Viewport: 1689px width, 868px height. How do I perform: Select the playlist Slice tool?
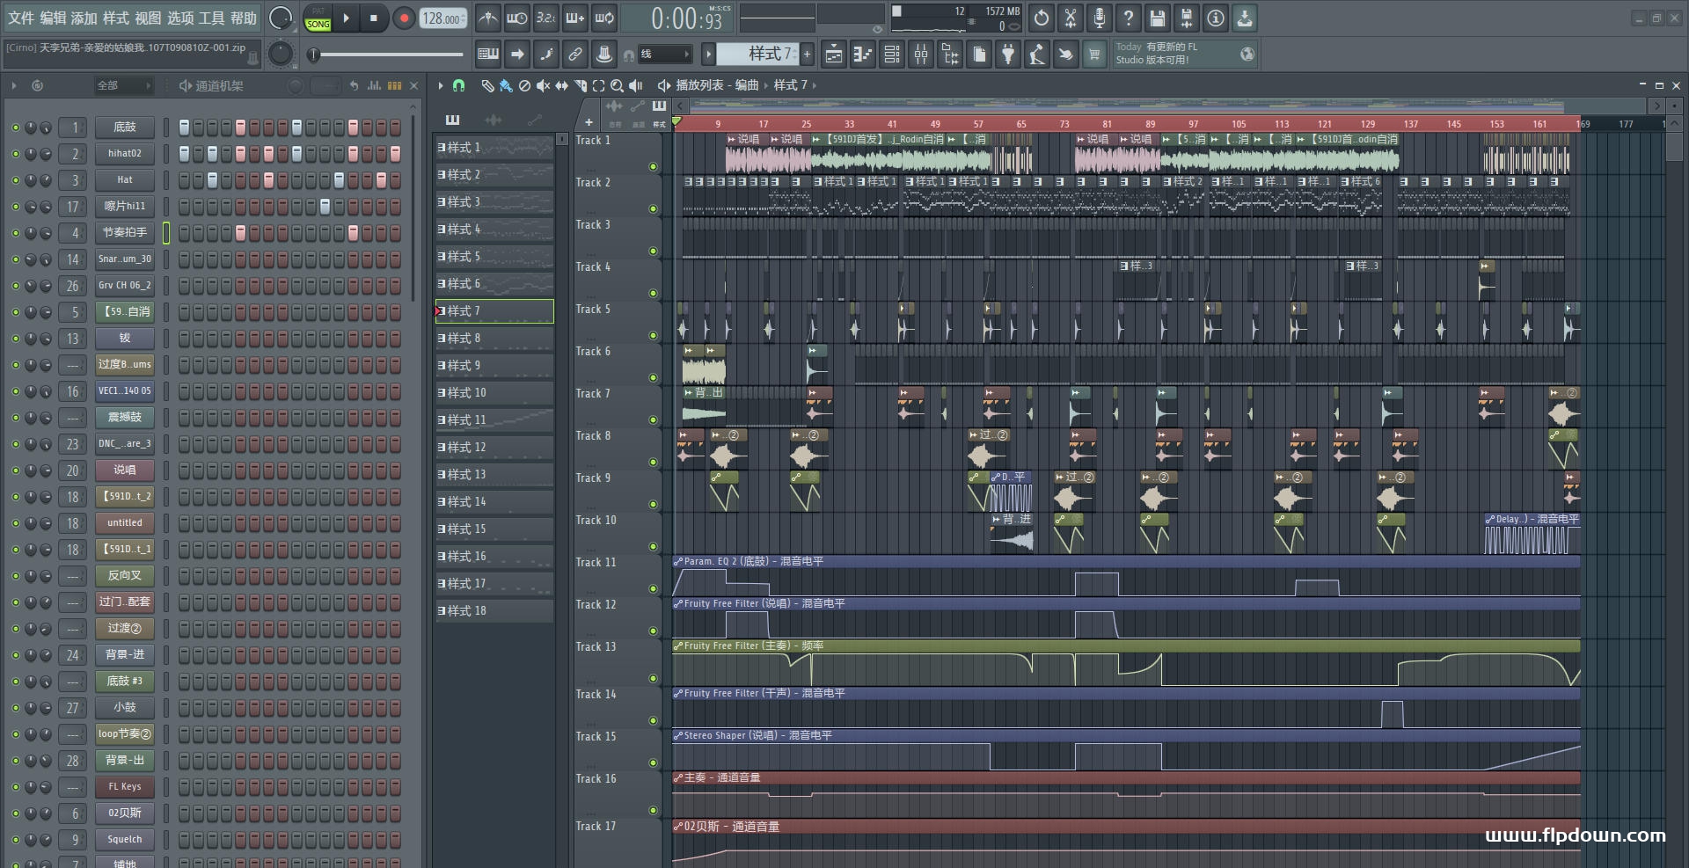[x=580, y=85]
